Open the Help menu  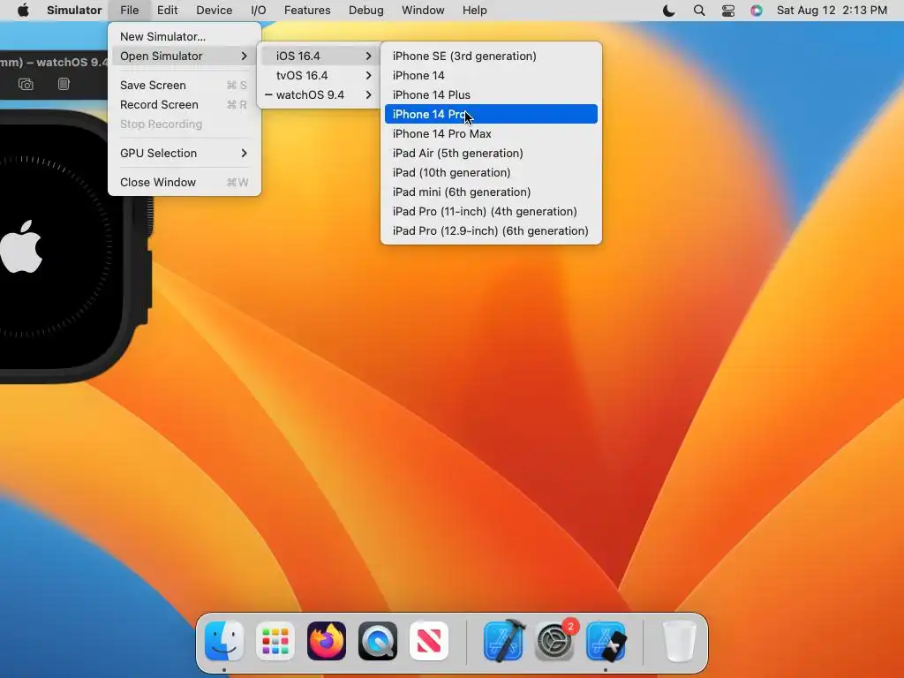pos(474,11)
